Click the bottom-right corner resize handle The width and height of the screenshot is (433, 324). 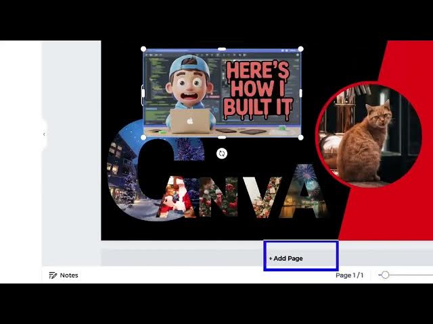coord(301,137)
